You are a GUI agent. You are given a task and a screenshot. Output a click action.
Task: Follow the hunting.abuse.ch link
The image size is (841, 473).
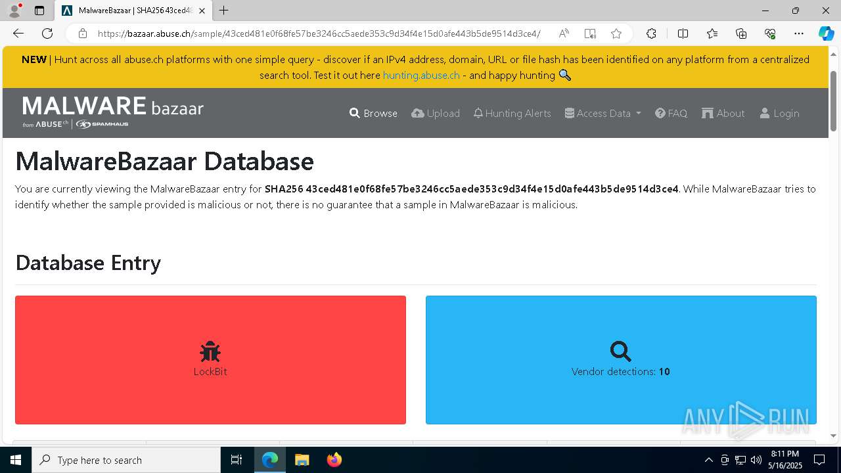tap(421, 75)
